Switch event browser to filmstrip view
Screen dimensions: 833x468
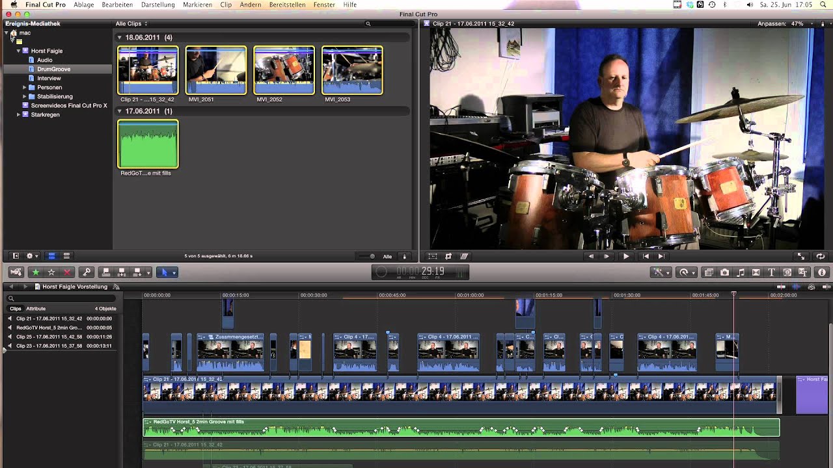(51, 256)
